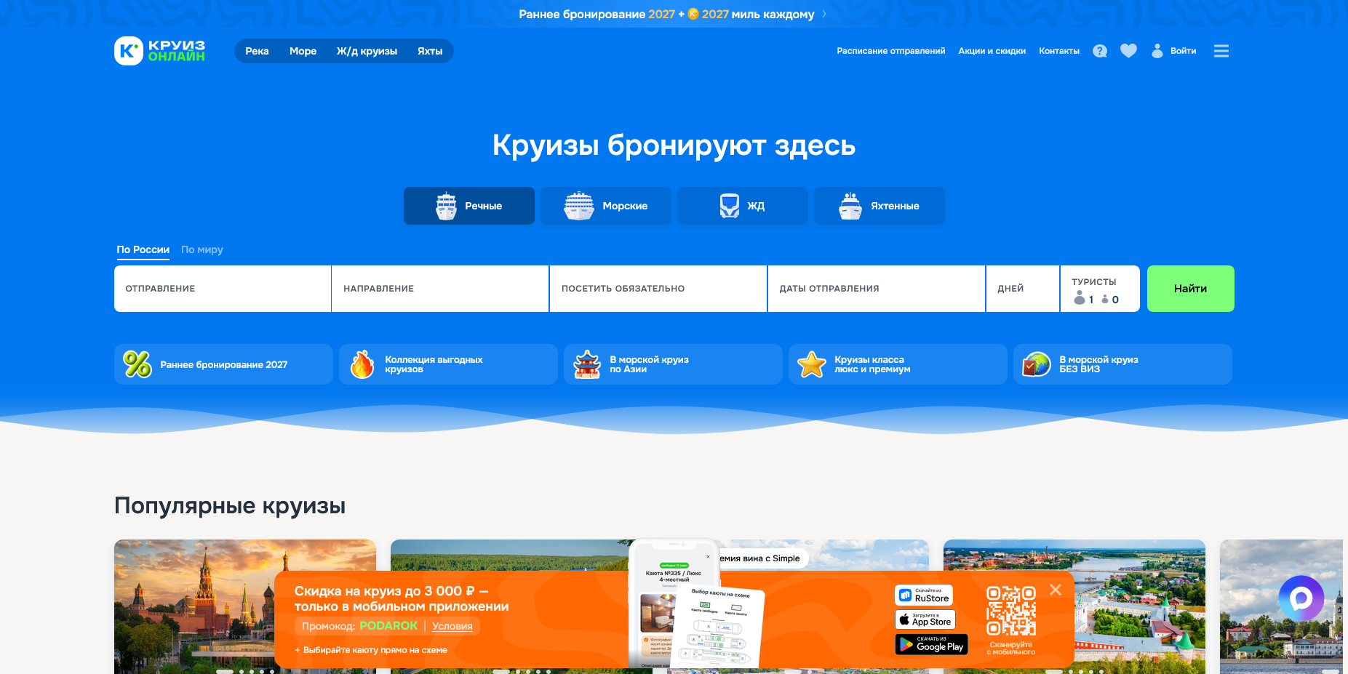Open the Отправление dropdown field
Screen dimensions: 1348x674
click(x=223, y=289)
